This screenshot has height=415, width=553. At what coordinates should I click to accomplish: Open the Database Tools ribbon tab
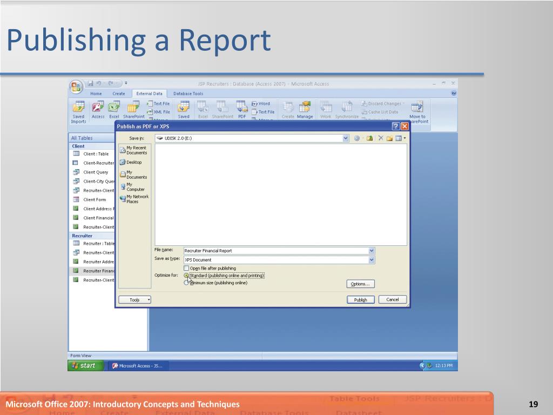pos(188,93)
